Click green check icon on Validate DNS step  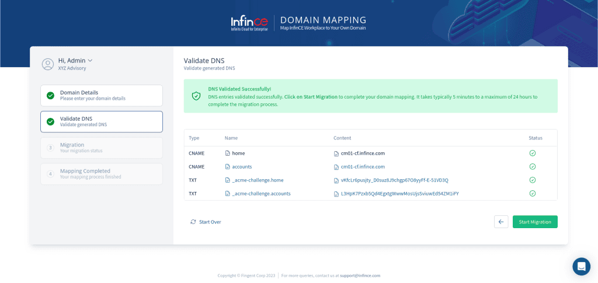50,121
